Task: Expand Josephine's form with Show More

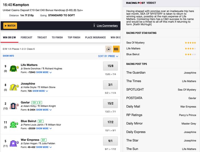Action: coord(40,91)
